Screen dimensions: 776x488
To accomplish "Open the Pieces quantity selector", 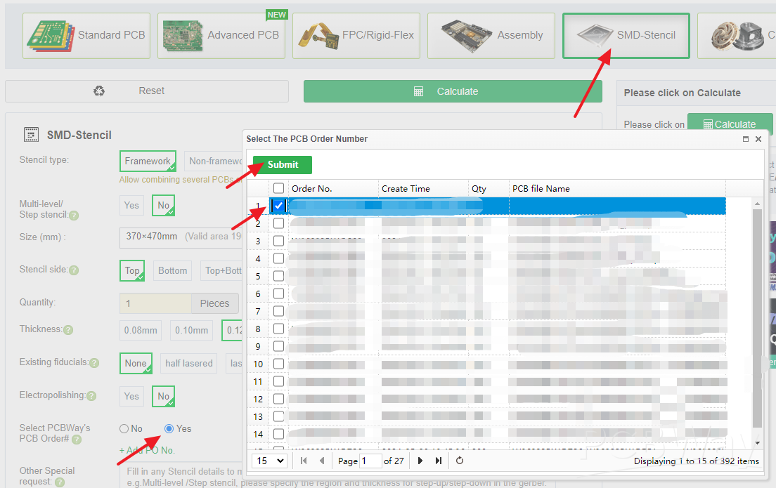I will (214, 303).
